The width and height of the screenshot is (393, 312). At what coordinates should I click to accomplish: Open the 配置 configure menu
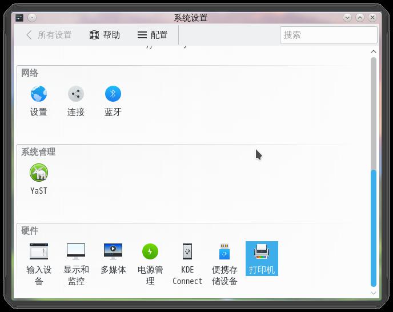click(x=153, y=35)
